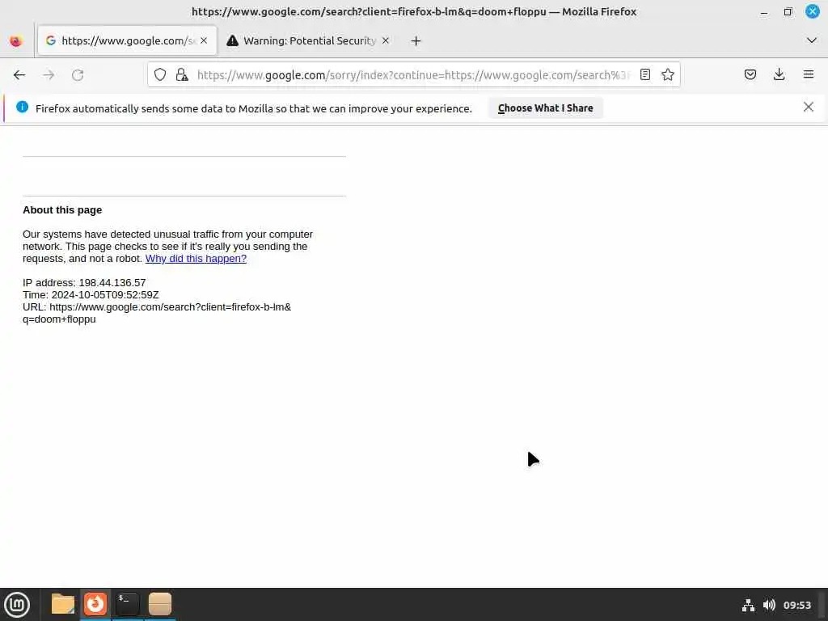Click the address bar URL field
The width and height of the screenshot is (828, 621).
coord(413,75)
